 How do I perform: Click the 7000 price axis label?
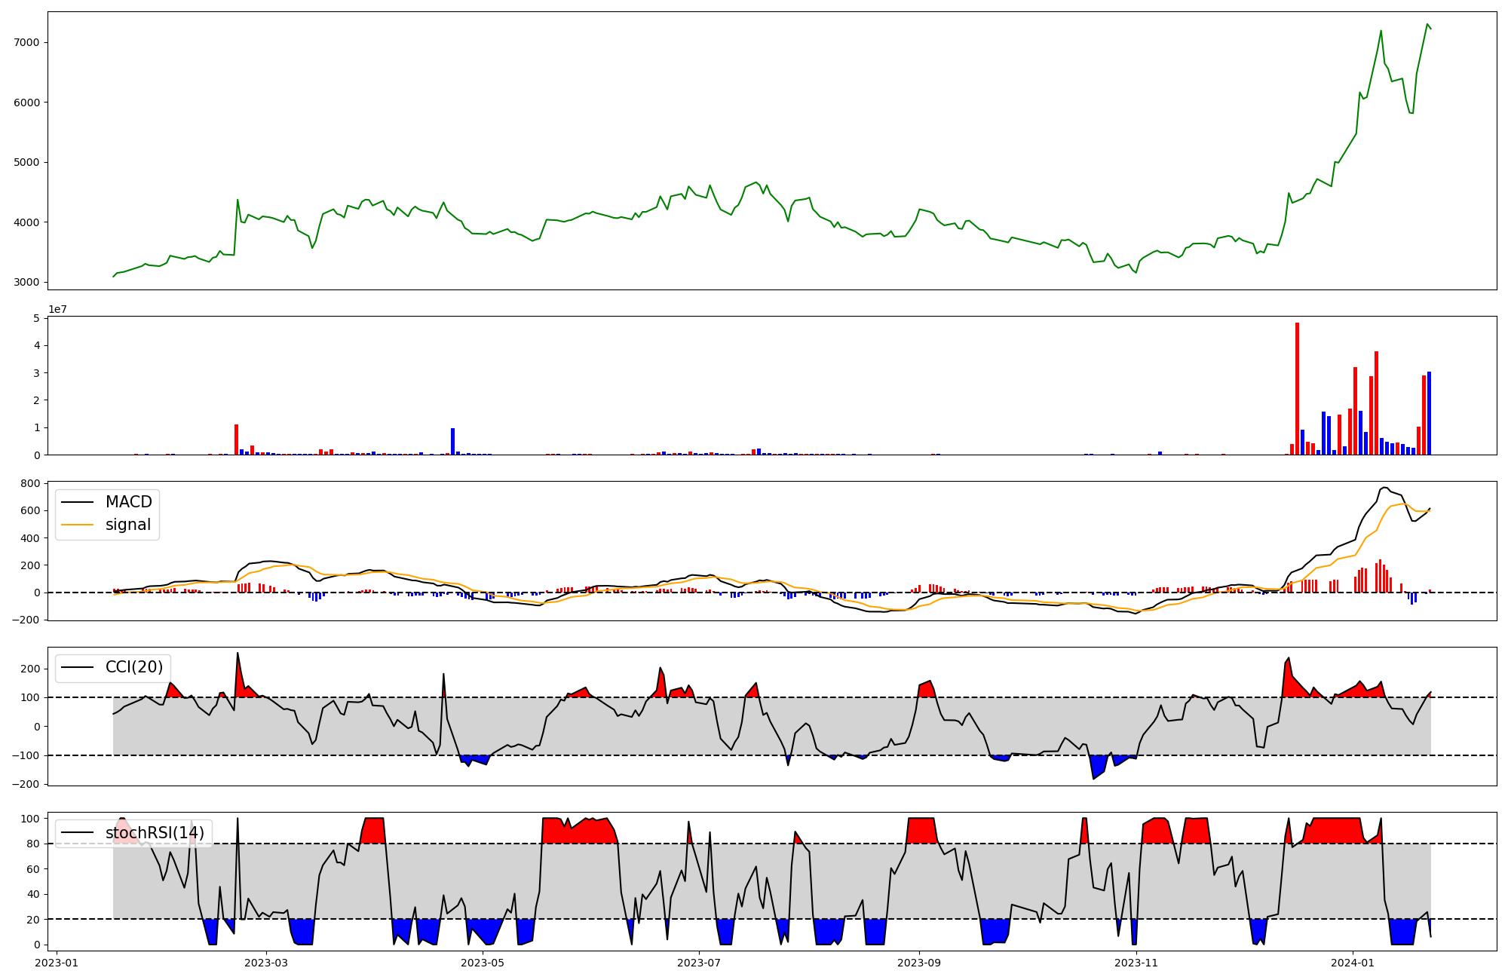(26, 42)
